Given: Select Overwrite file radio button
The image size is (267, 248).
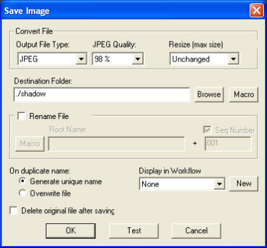Looking at the screenshot, I should [x=22, y=193].
